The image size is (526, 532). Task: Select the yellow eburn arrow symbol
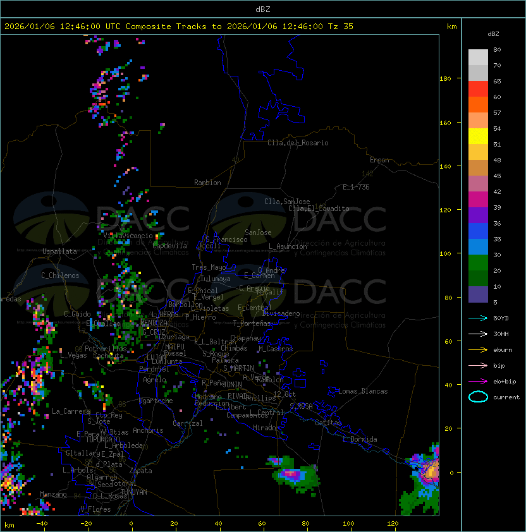478,350
